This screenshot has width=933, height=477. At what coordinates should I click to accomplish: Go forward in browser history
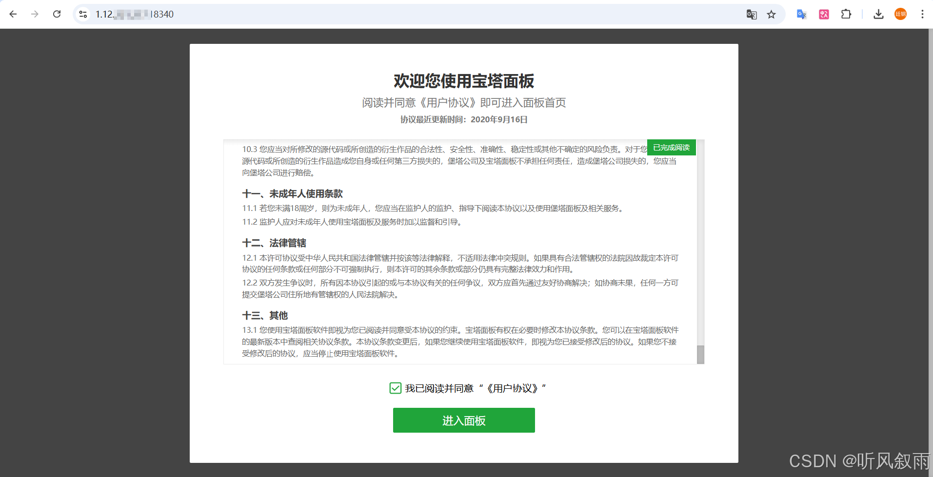pos(35,14)
